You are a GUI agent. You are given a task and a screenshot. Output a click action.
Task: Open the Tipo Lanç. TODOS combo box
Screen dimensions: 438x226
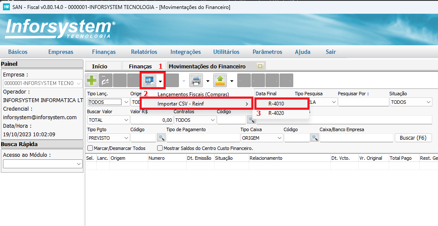click(x=108, y=102)
